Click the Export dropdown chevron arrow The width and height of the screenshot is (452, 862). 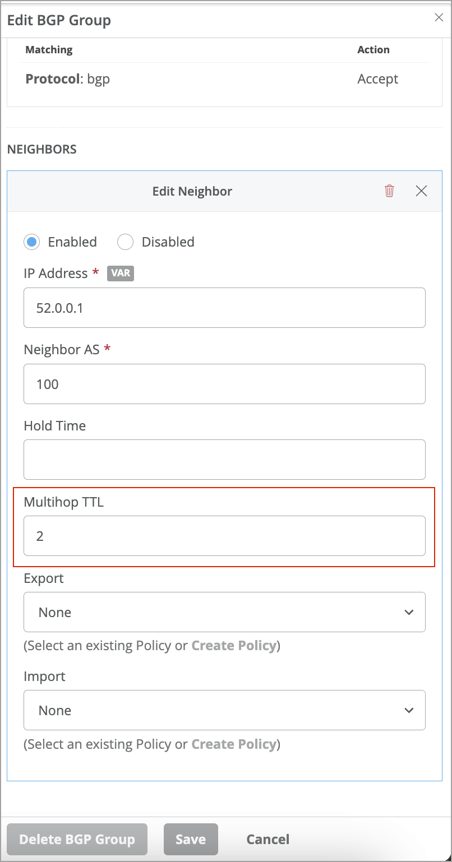coord(409,612)
